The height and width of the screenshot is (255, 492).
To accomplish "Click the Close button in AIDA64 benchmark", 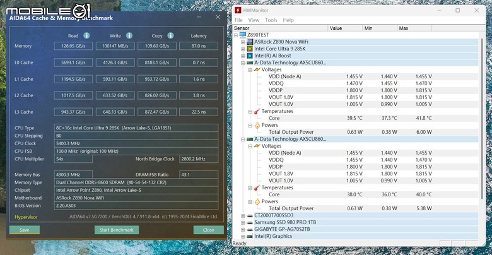I will point(208,230).
